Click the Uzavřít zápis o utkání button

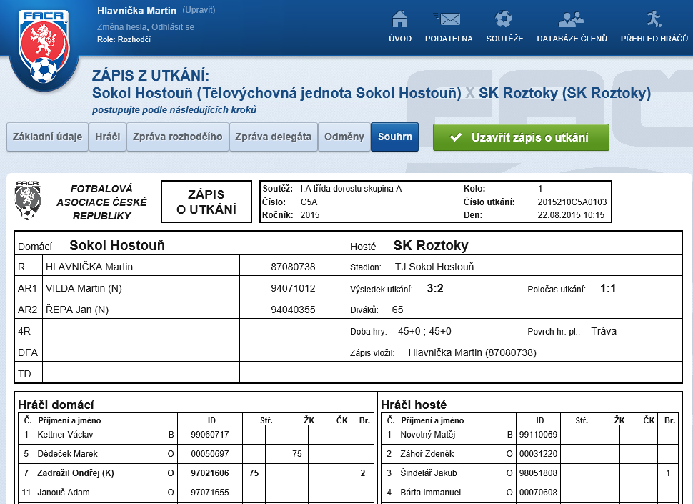[521, 137]
